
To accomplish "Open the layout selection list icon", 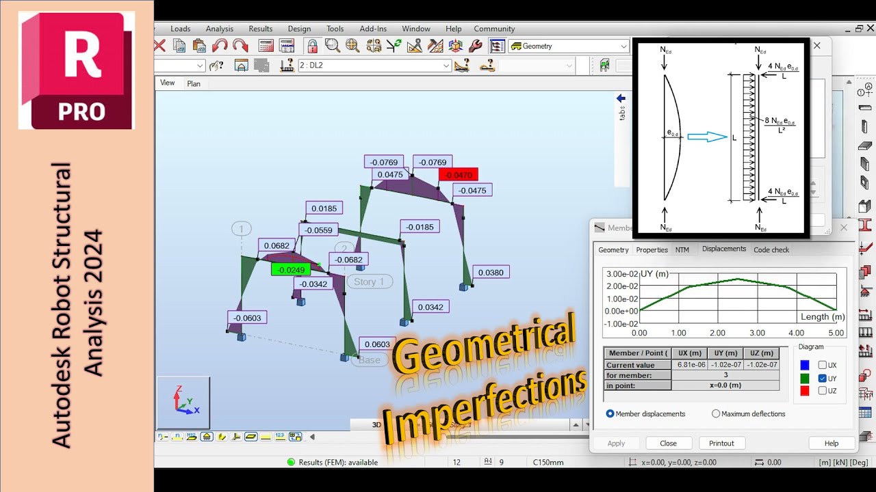I will (498, 46).
